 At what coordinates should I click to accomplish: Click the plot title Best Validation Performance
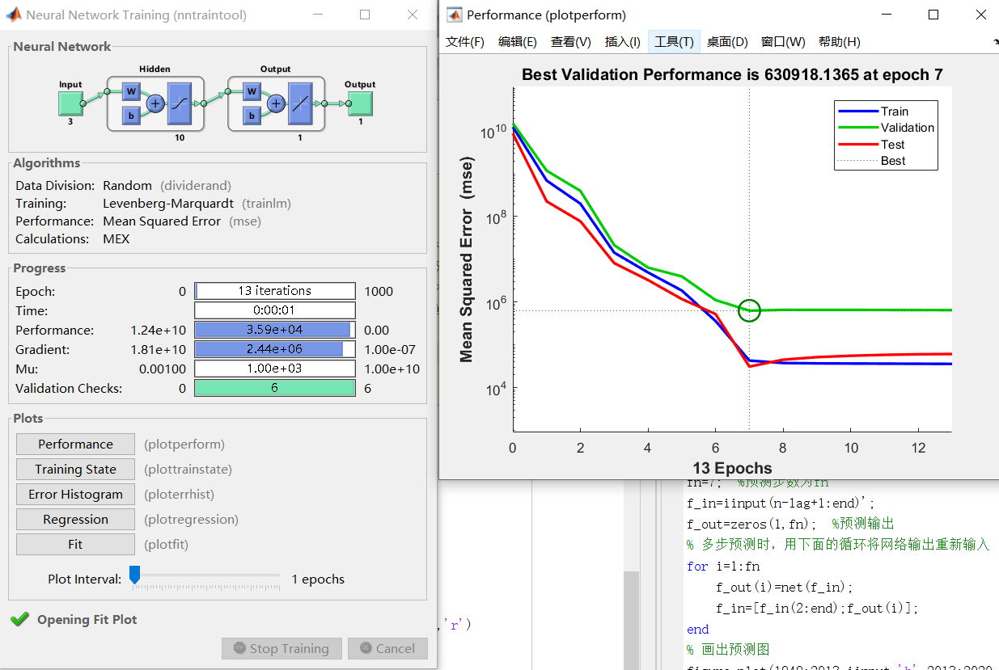pos(732,74)
